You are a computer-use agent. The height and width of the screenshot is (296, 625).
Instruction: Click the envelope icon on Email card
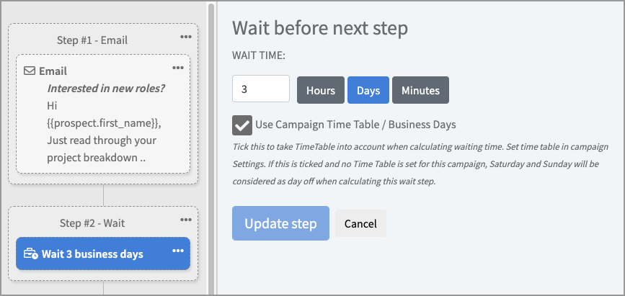click(30, 71)
